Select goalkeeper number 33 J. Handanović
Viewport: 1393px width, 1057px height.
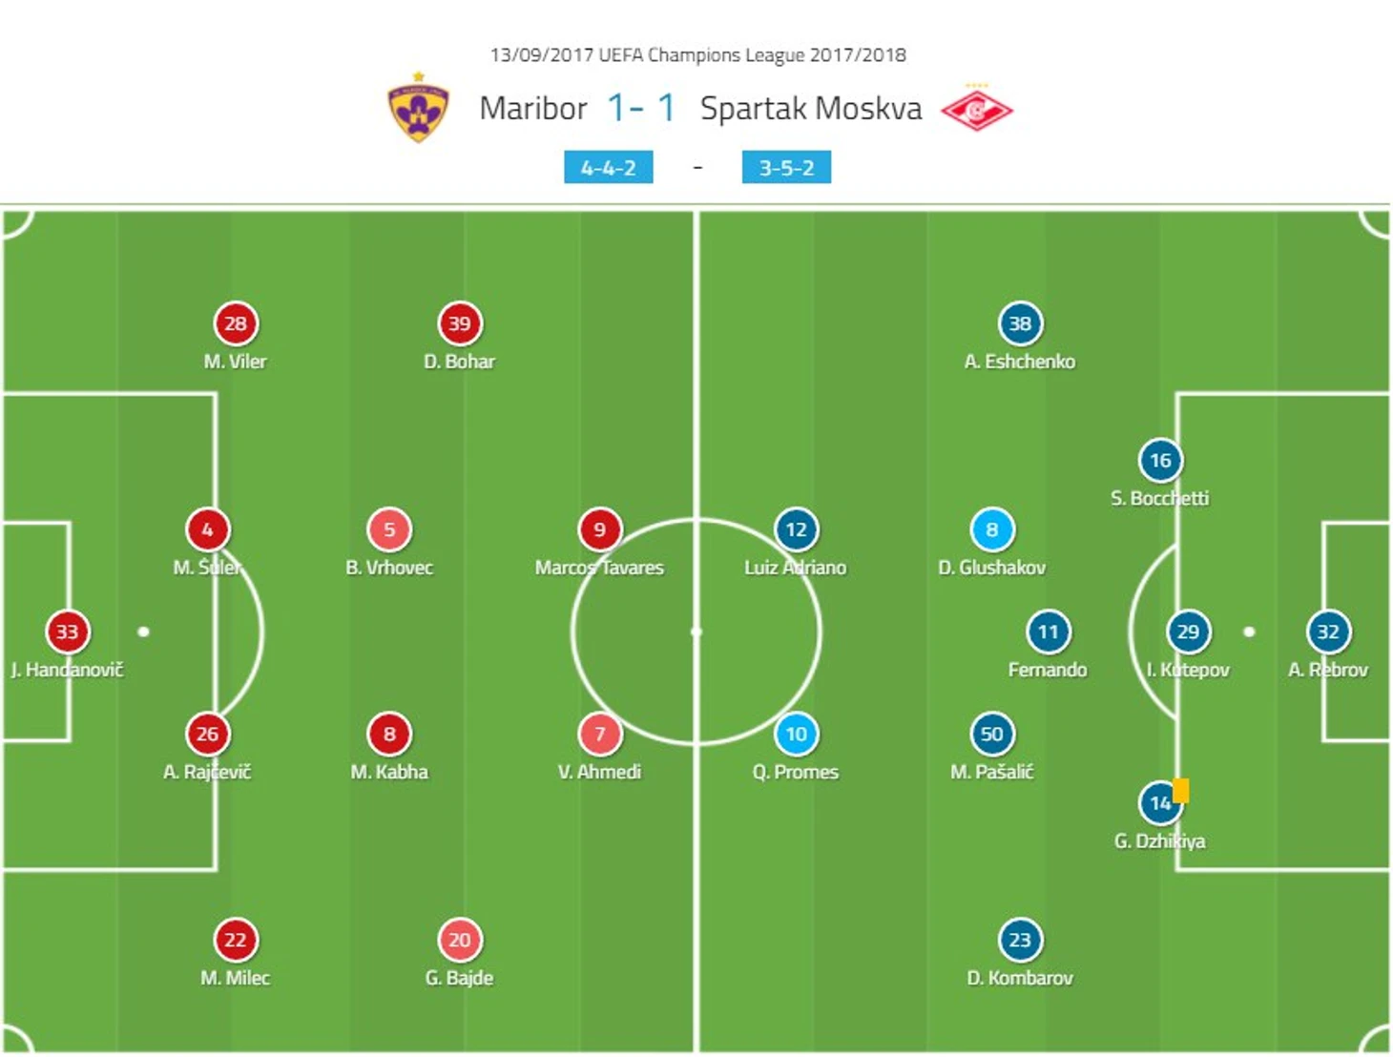click(x=67, y=632)
